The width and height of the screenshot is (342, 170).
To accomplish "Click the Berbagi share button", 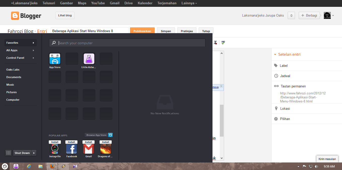I will tap(309, 15).
